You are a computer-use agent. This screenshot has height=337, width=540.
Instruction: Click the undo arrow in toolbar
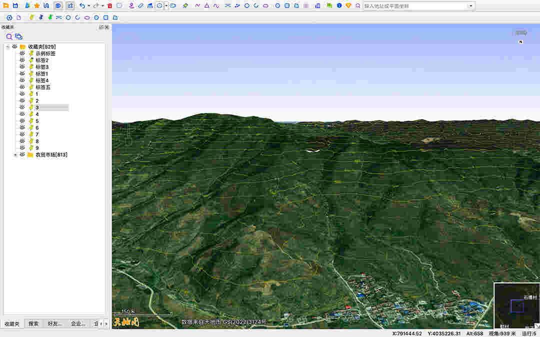point(82,5)
